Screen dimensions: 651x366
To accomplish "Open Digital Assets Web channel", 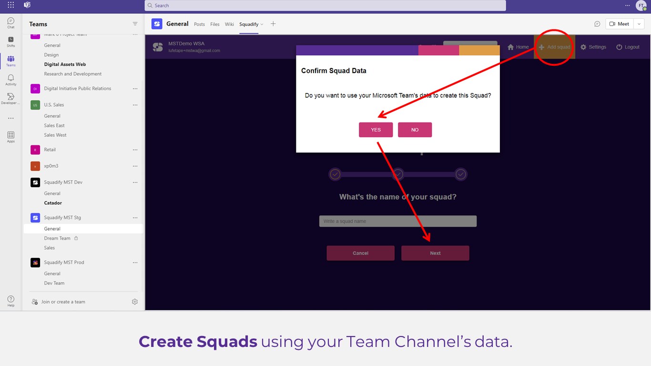I will [65, 64].
